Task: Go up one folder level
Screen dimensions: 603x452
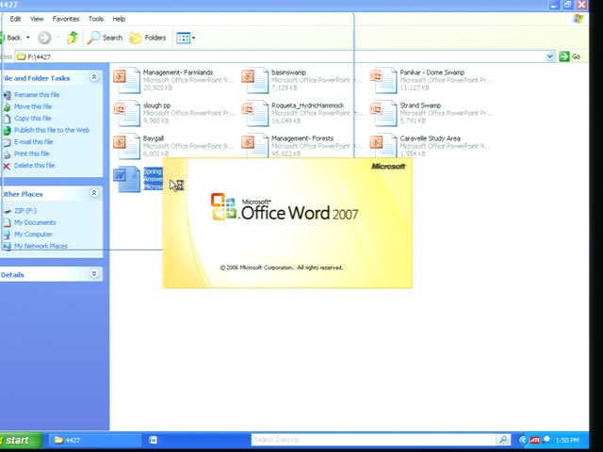Action: click(x=73, y=38)
